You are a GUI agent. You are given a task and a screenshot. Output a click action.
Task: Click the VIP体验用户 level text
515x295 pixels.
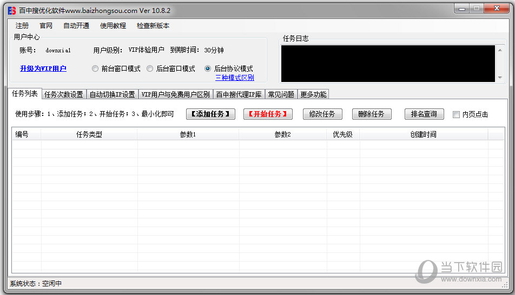click(x=147, y=50)
